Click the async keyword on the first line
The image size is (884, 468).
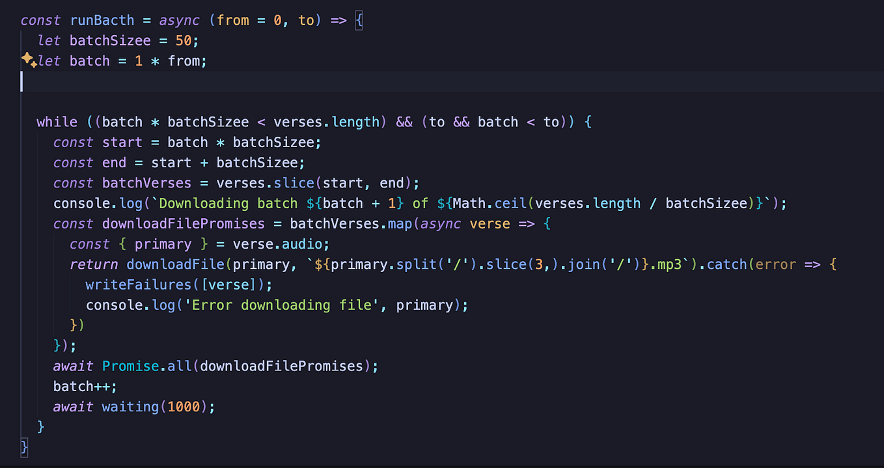(x=180, y=20)
